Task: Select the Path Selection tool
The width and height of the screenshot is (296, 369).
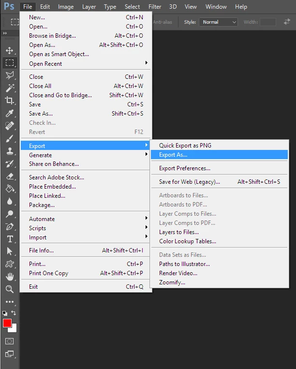Action: 9,251
